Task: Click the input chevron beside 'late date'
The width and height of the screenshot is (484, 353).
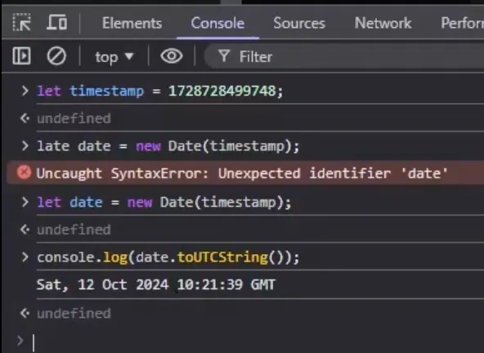Action: tap(25, 145)
